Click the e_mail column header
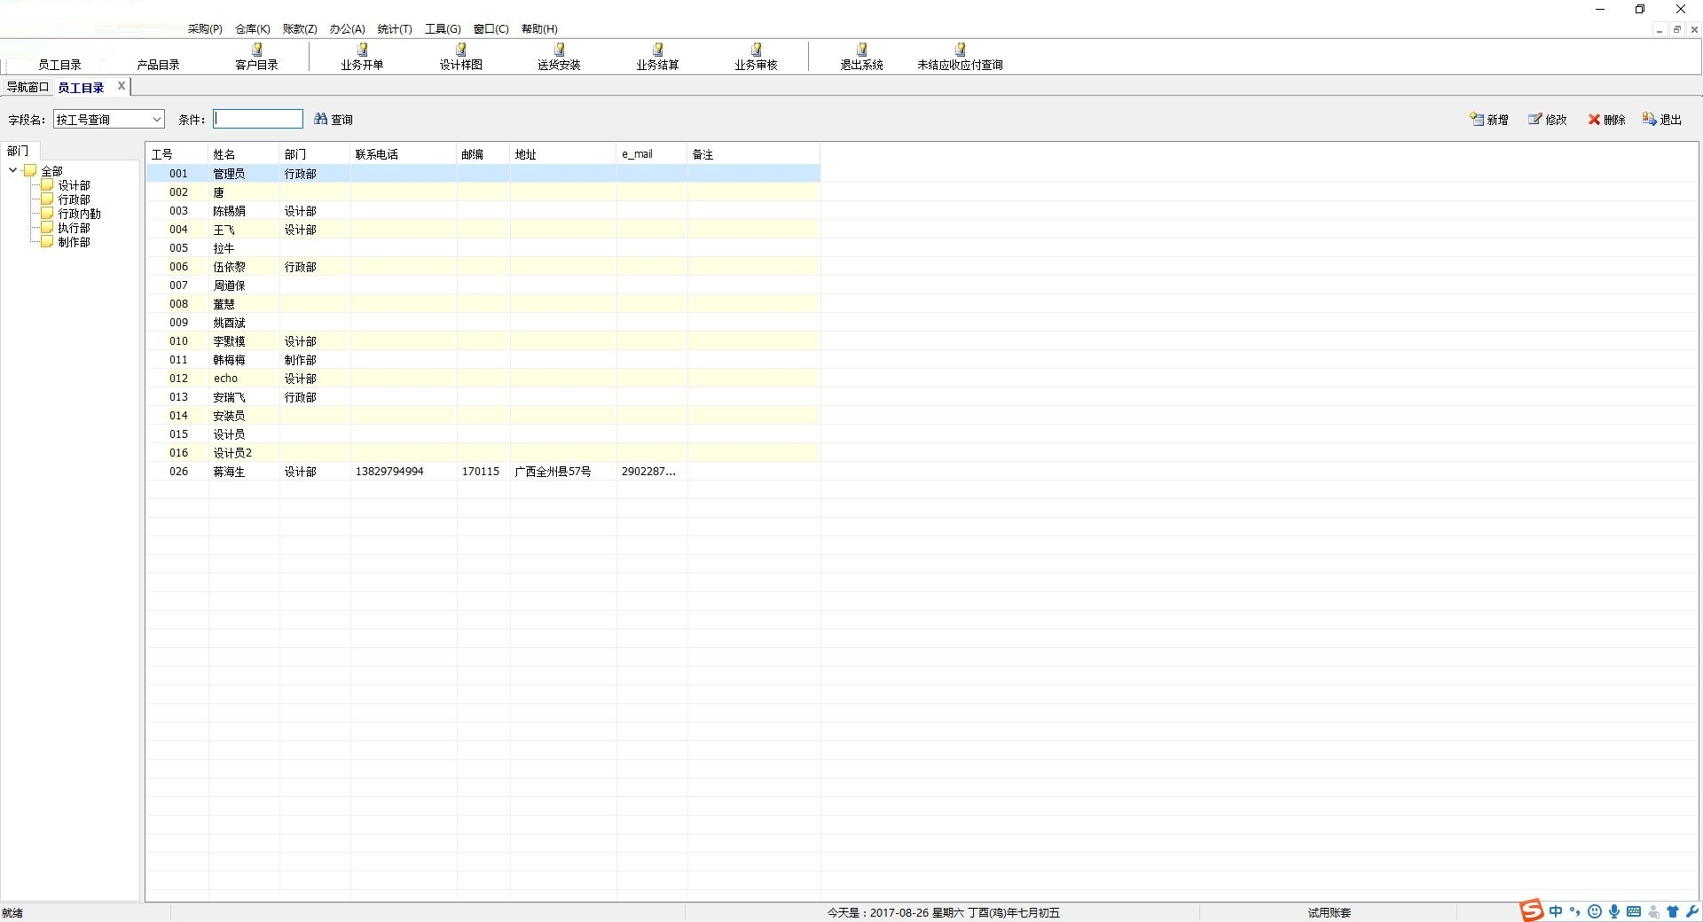The height and width of the screenshot is (922, 1703). click(x=652, y=154)
